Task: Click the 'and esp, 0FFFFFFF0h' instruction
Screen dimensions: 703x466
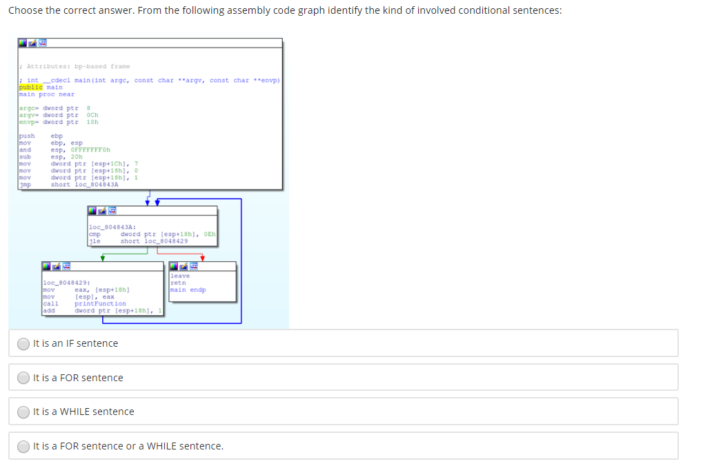Action: 65,150
